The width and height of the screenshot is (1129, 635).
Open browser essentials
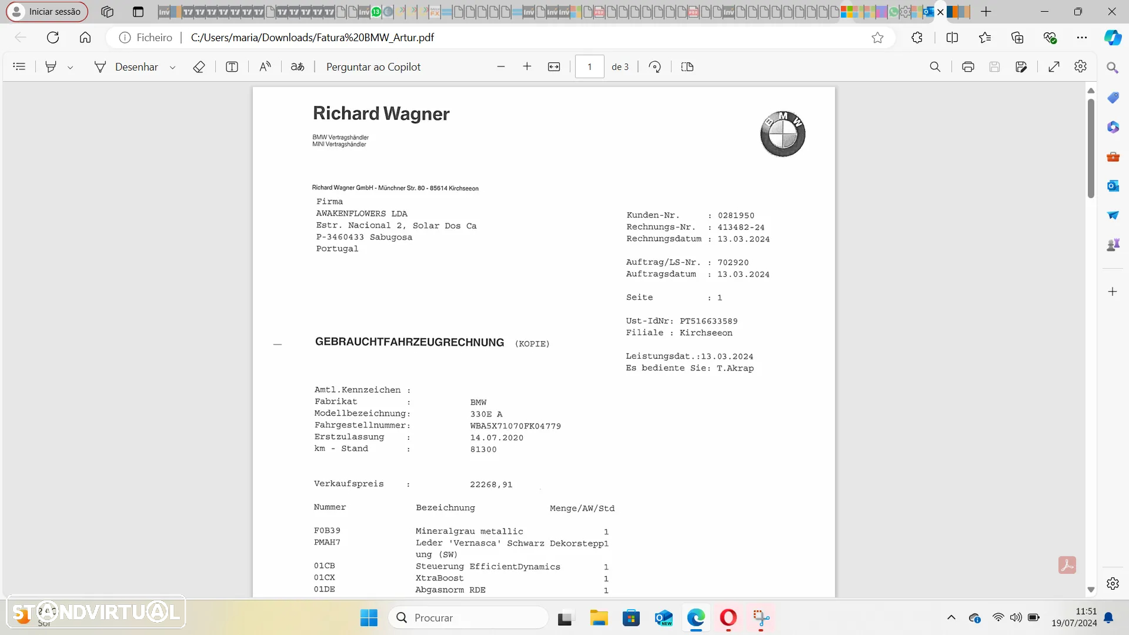(1050, 38)
